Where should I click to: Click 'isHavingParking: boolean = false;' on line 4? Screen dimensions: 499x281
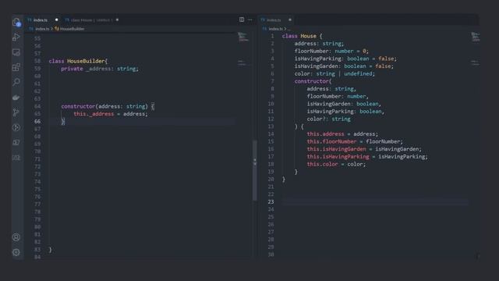coord(345,59)
